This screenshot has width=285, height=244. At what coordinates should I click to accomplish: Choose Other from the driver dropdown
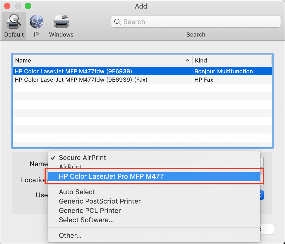[x=70, y=235]
